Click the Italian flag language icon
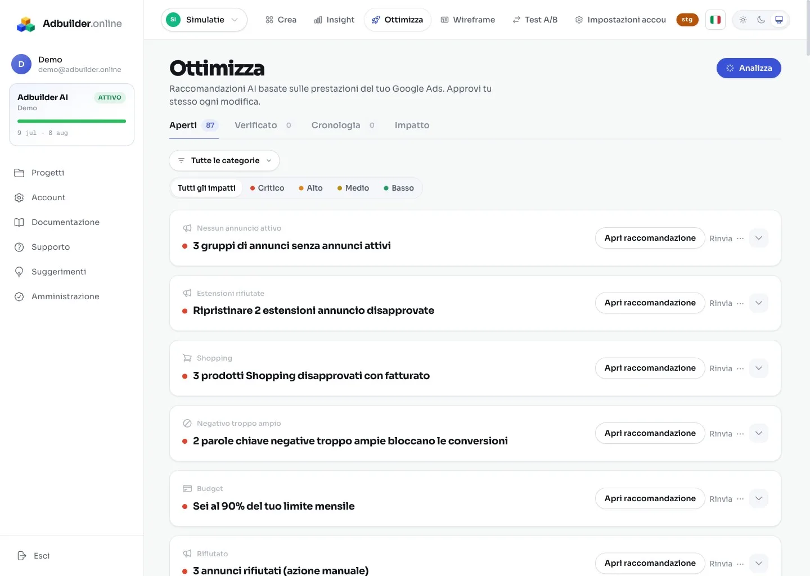The width and height of the screenshot is (810, 576). pyautogui.click(x=715, y=20)
